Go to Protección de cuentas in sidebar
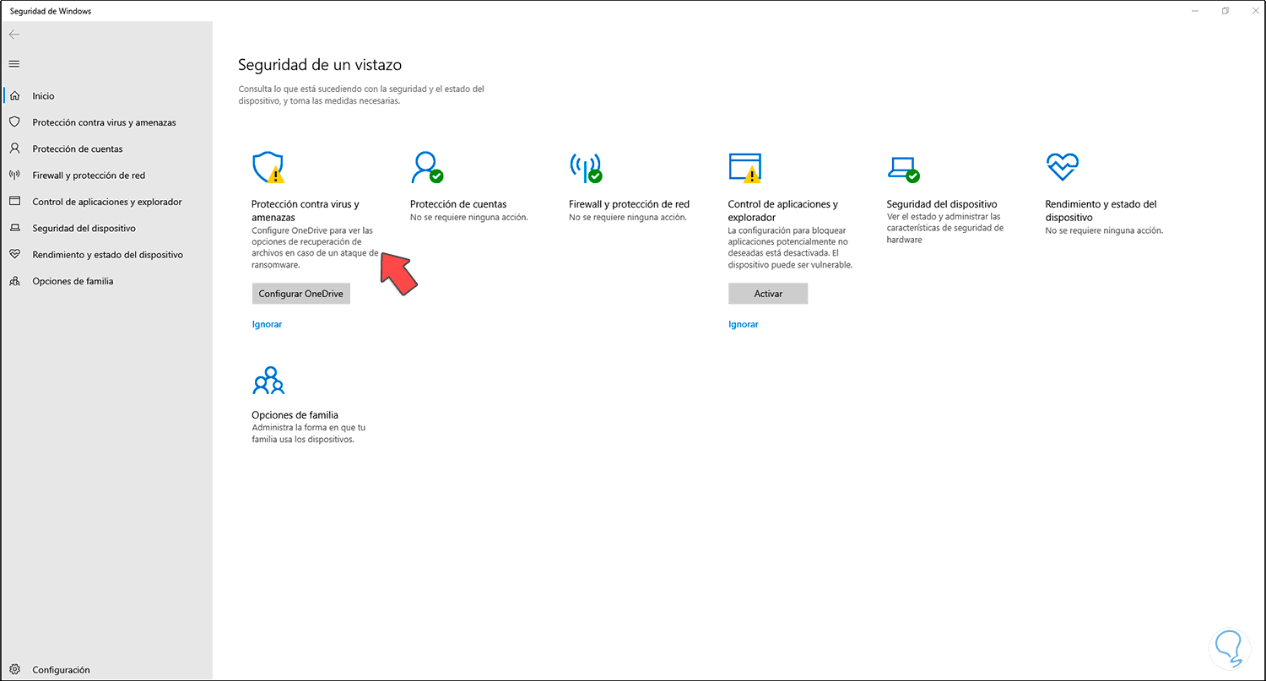 tap(78, 149)
